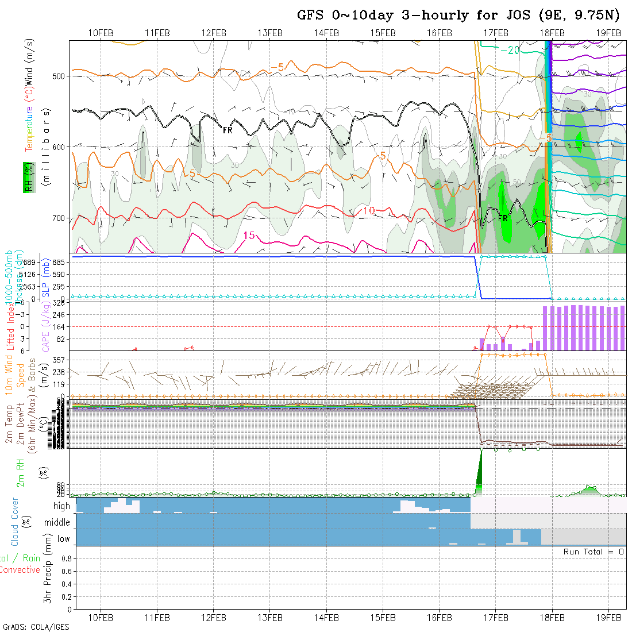Click the green -20 temperature contour label
Viewport: 632px width, 632px height.
click(x=510, y=51)
